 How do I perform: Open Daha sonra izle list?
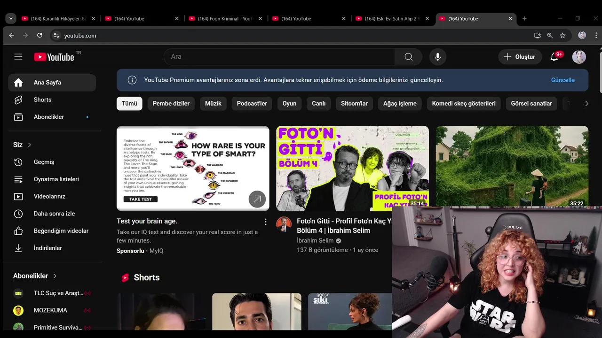tap(52, 214)
